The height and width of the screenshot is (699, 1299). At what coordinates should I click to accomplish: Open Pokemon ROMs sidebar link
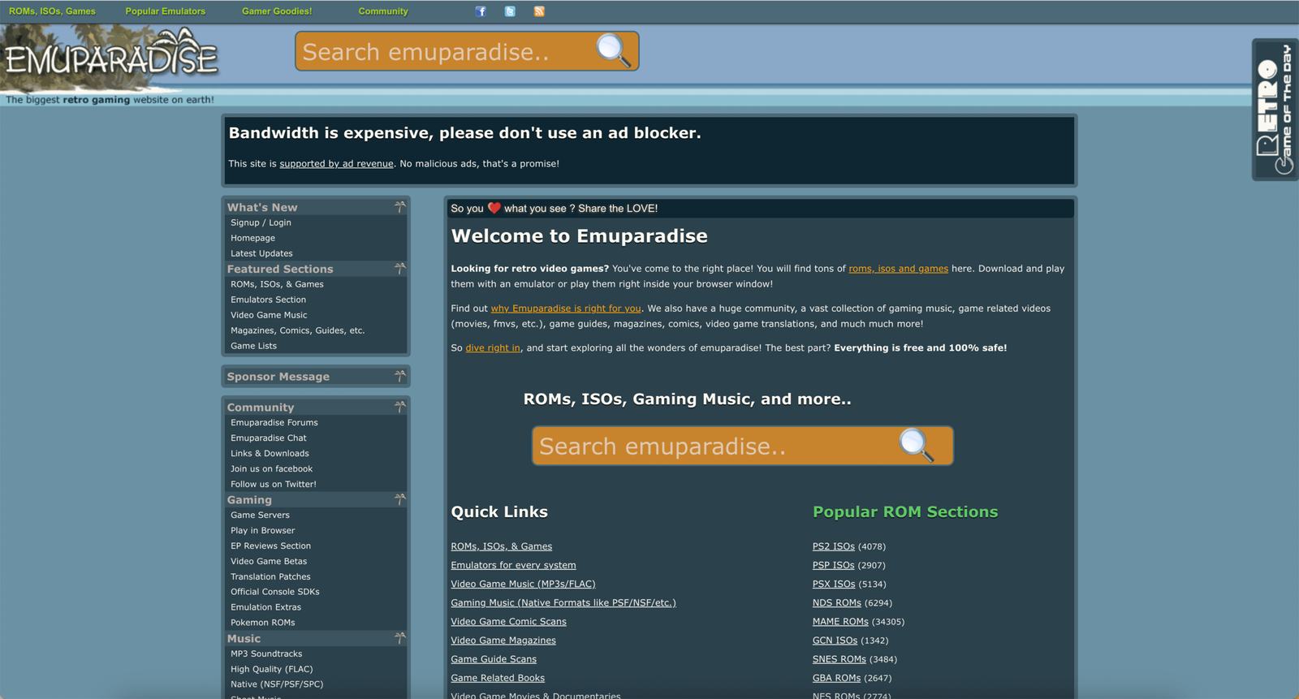coord(263,623)
